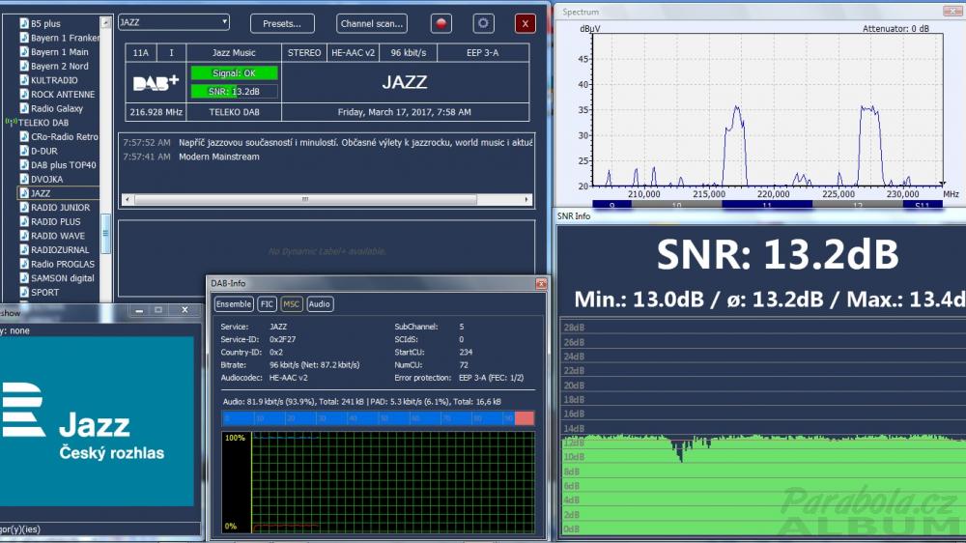Select KULTRADIO station

[x=54, y=80]
